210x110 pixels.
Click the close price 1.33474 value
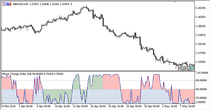point(64,4)
